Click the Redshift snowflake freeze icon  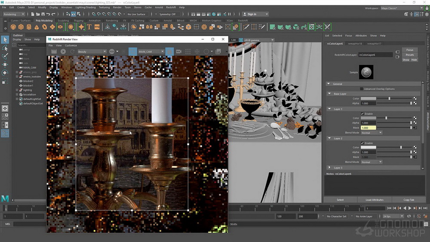click(197, 52)
